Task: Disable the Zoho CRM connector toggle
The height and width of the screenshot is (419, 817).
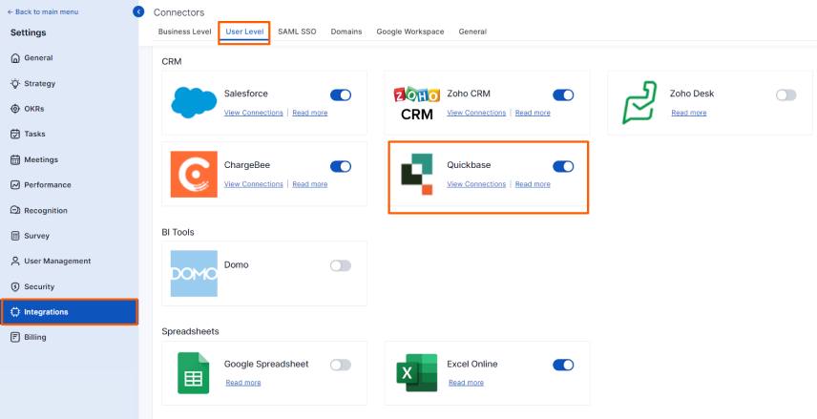Action: click(x=563, y=94)
